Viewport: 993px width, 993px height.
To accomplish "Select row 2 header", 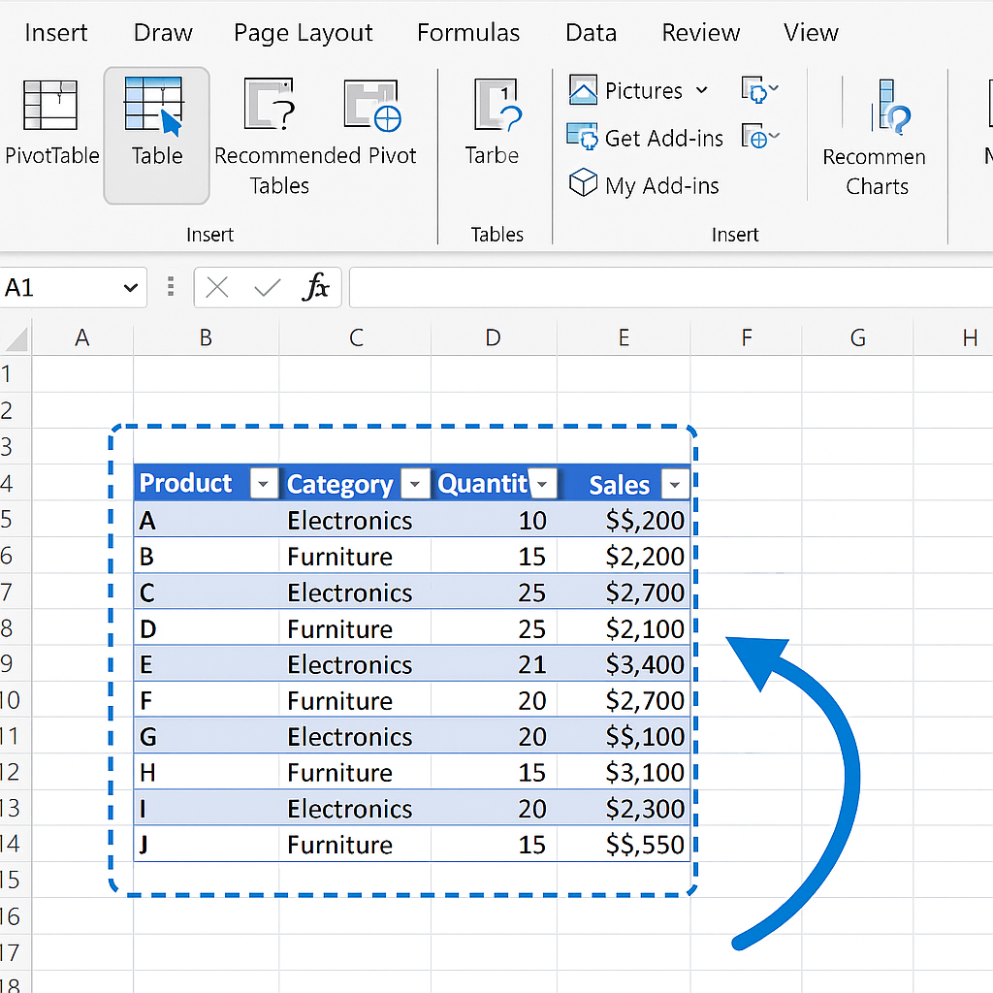I will (16, 411).
